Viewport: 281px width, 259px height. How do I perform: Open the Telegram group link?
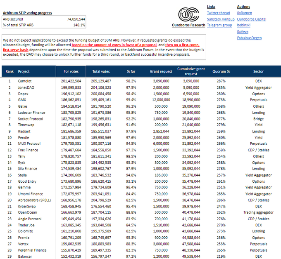[219, 25]
